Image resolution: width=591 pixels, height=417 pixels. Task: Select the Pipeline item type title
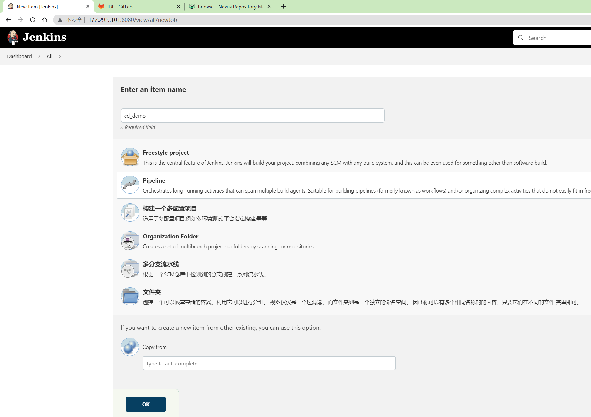(x=154, y=180)
